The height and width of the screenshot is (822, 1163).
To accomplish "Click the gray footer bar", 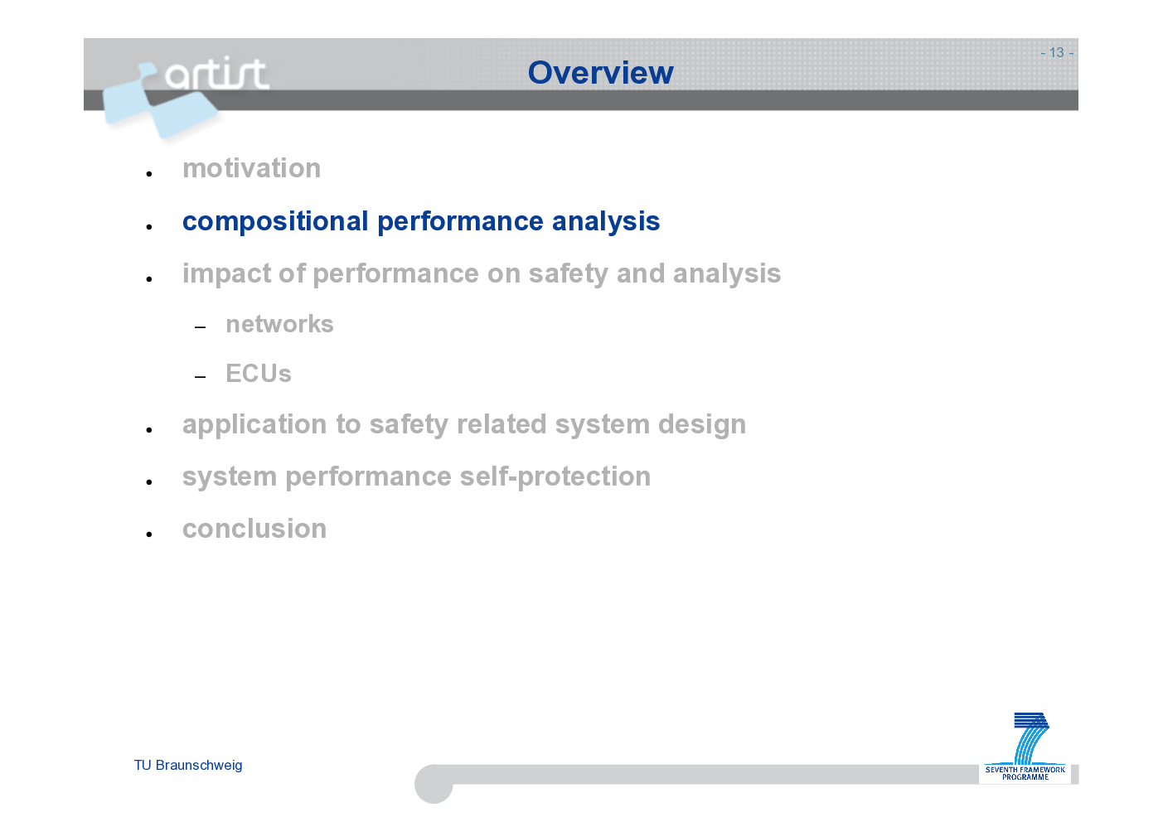I will pos(715,774).
